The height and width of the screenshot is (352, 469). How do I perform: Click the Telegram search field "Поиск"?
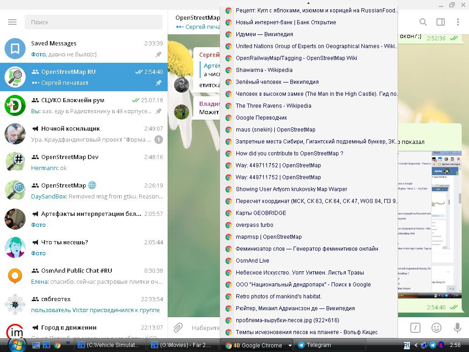point(93,22)
